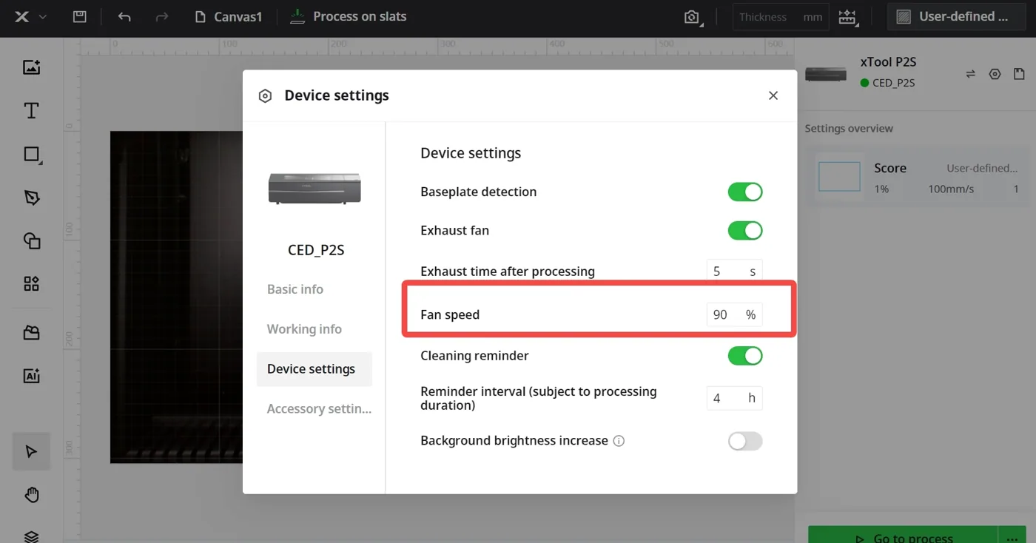Screen dimensions: 1036x543
Task: Open the Working info tab
Action: click(x=304, y=329)
